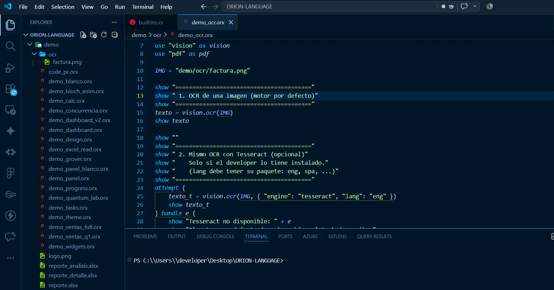Go forward with the right arrow

[215, 6]
